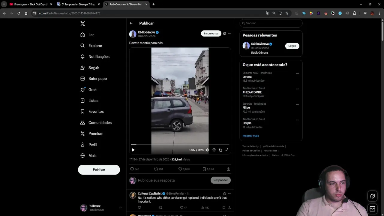Open the Mais sidebar icon
The image size is (384, 216).
[82, 155]
